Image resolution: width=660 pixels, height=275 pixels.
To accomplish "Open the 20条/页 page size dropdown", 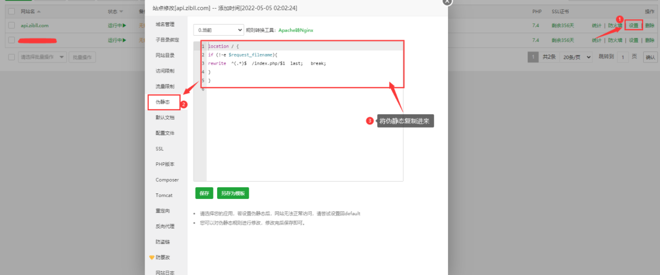I will 576,57.
